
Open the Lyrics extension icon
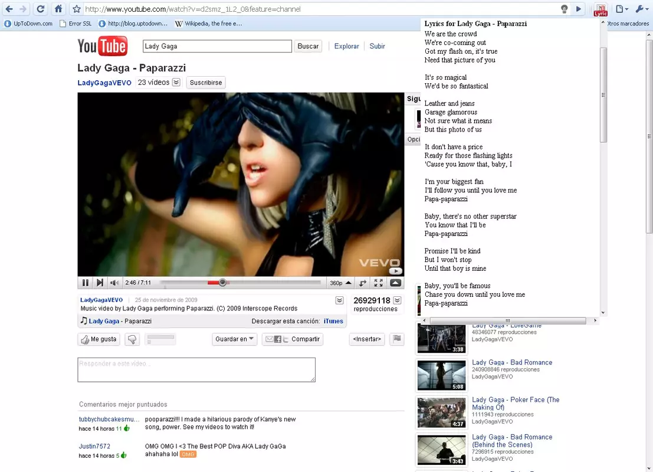(x=600, y=9)
